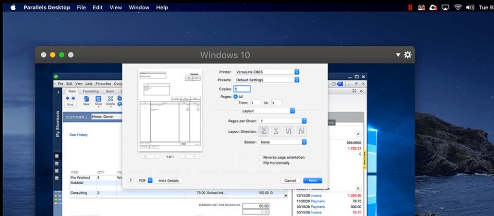Select the second reversed-Z layout direction

276,132
